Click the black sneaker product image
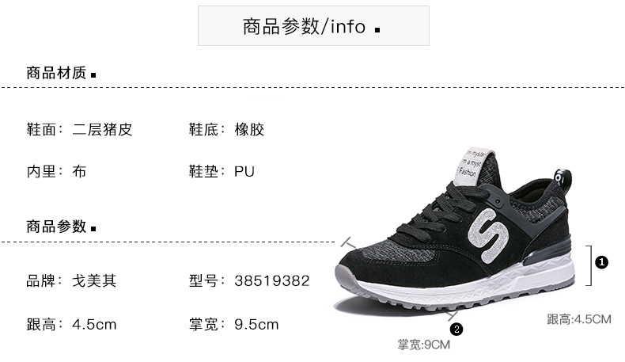 click(x=454, y=233)
